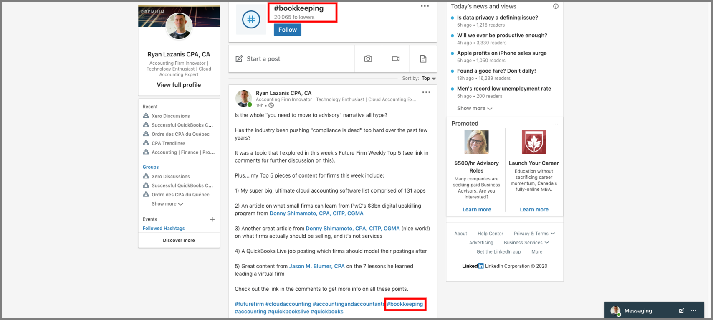
Task: Open the hashtag header three-dot menu
Action: coord(425,6)
